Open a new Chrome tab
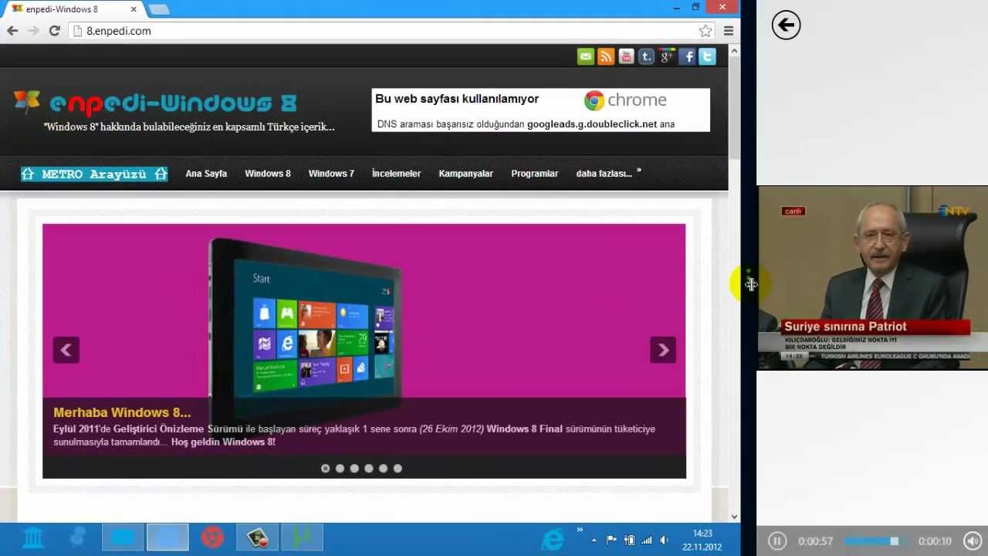 tap(158, 9)
